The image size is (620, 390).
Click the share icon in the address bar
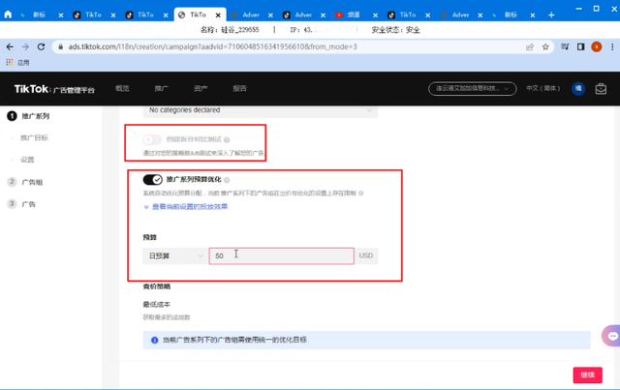click(x=530, y=47)
